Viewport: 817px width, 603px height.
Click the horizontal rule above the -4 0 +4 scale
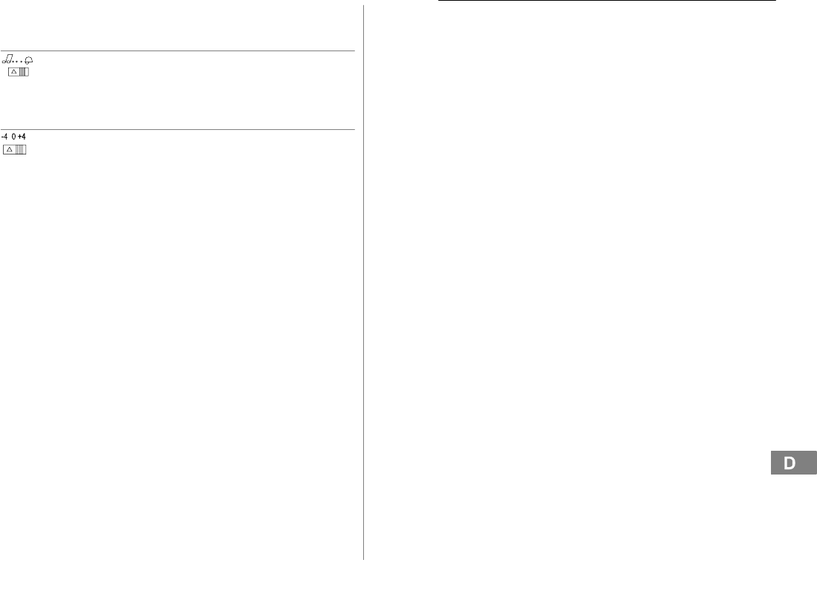point(178,129)
